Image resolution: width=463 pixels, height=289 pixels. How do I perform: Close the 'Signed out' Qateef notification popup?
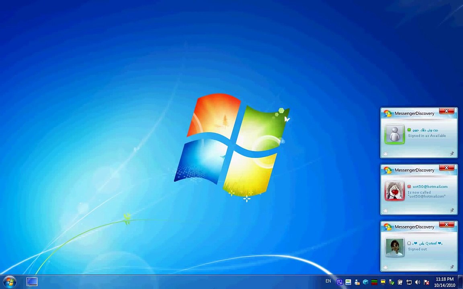447,224
